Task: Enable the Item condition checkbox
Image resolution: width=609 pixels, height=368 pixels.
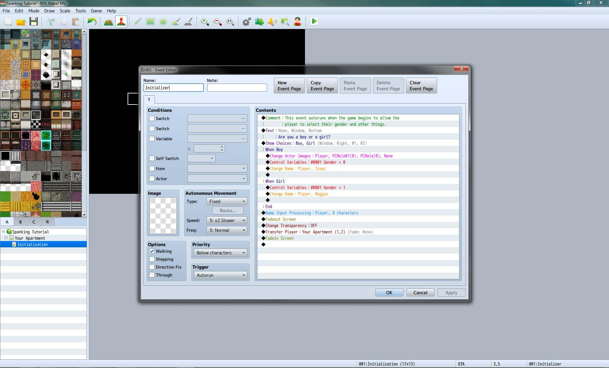Action: 152,168
